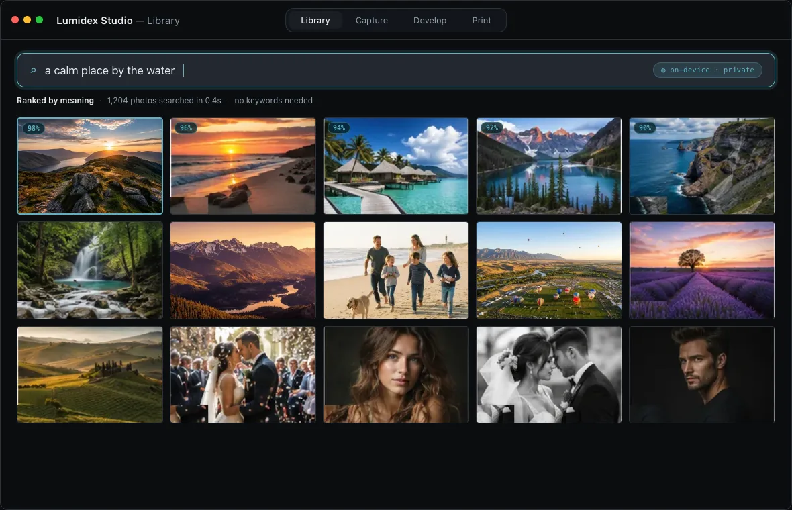Open the black-and-white bride and groom photo
Image resolution: width=792 pixels, height=510 pixels.
[x=549, y=374]
